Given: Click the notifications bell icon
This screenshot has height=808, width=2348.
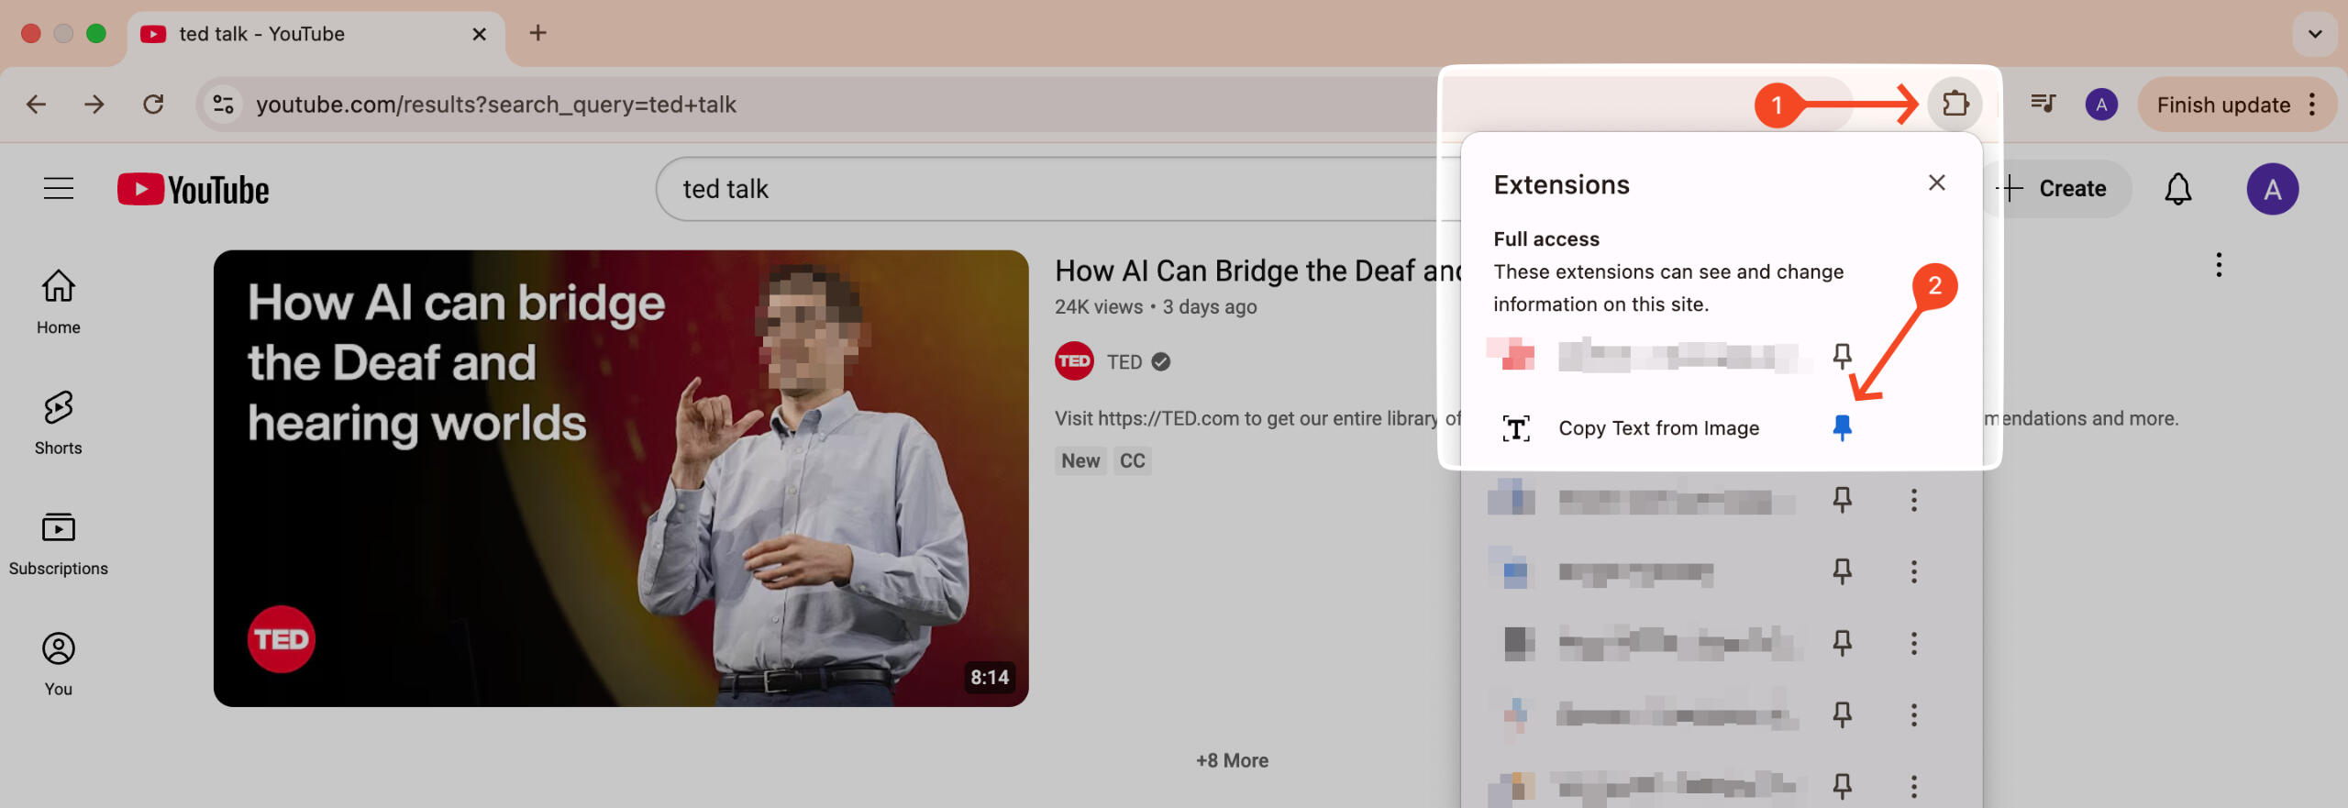Looking at the screenshot, I should click(2177, 189).
